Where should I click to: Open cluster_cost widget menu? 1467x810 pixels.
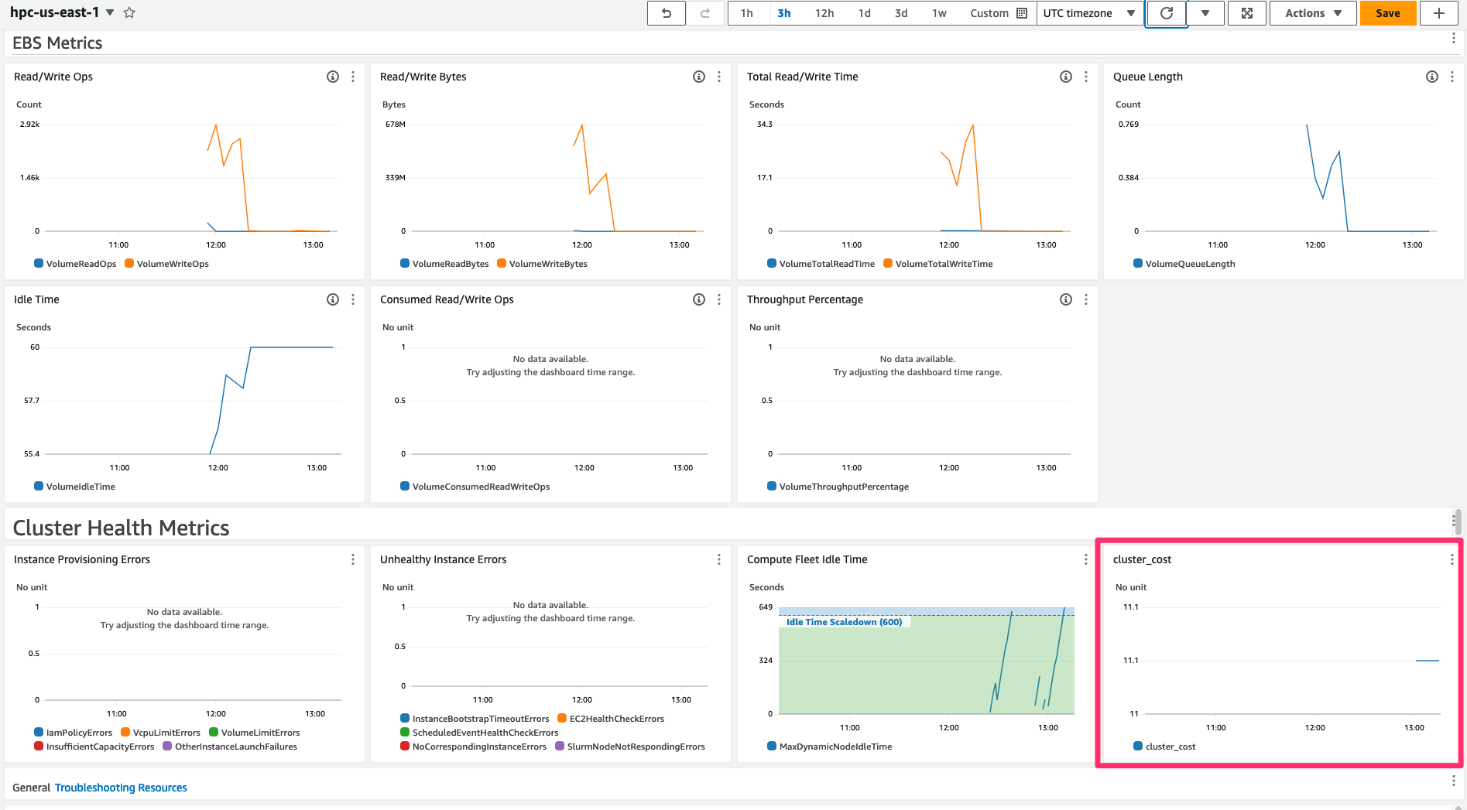click(x=1452, y=559)
